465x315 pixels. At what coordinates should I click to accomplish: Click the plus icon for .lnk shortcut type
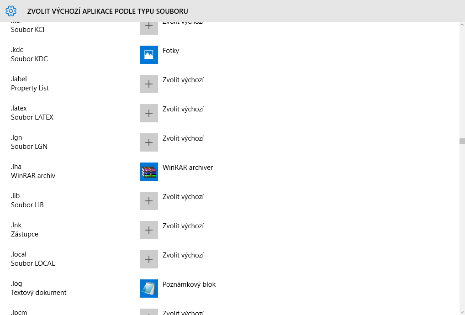(149, 230)
